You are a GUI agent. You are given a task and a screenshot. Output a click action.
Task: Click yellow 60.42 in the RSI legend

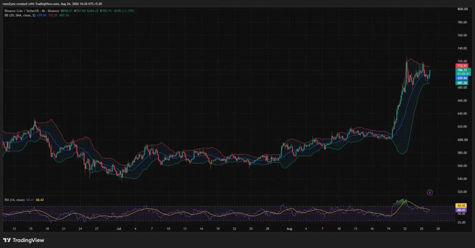40,200
